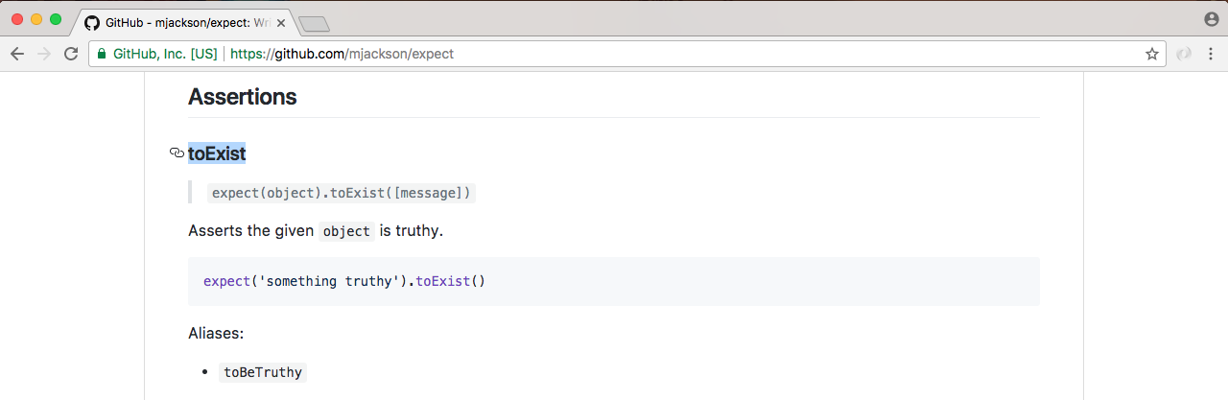Click the Assertions section heading

242,97
